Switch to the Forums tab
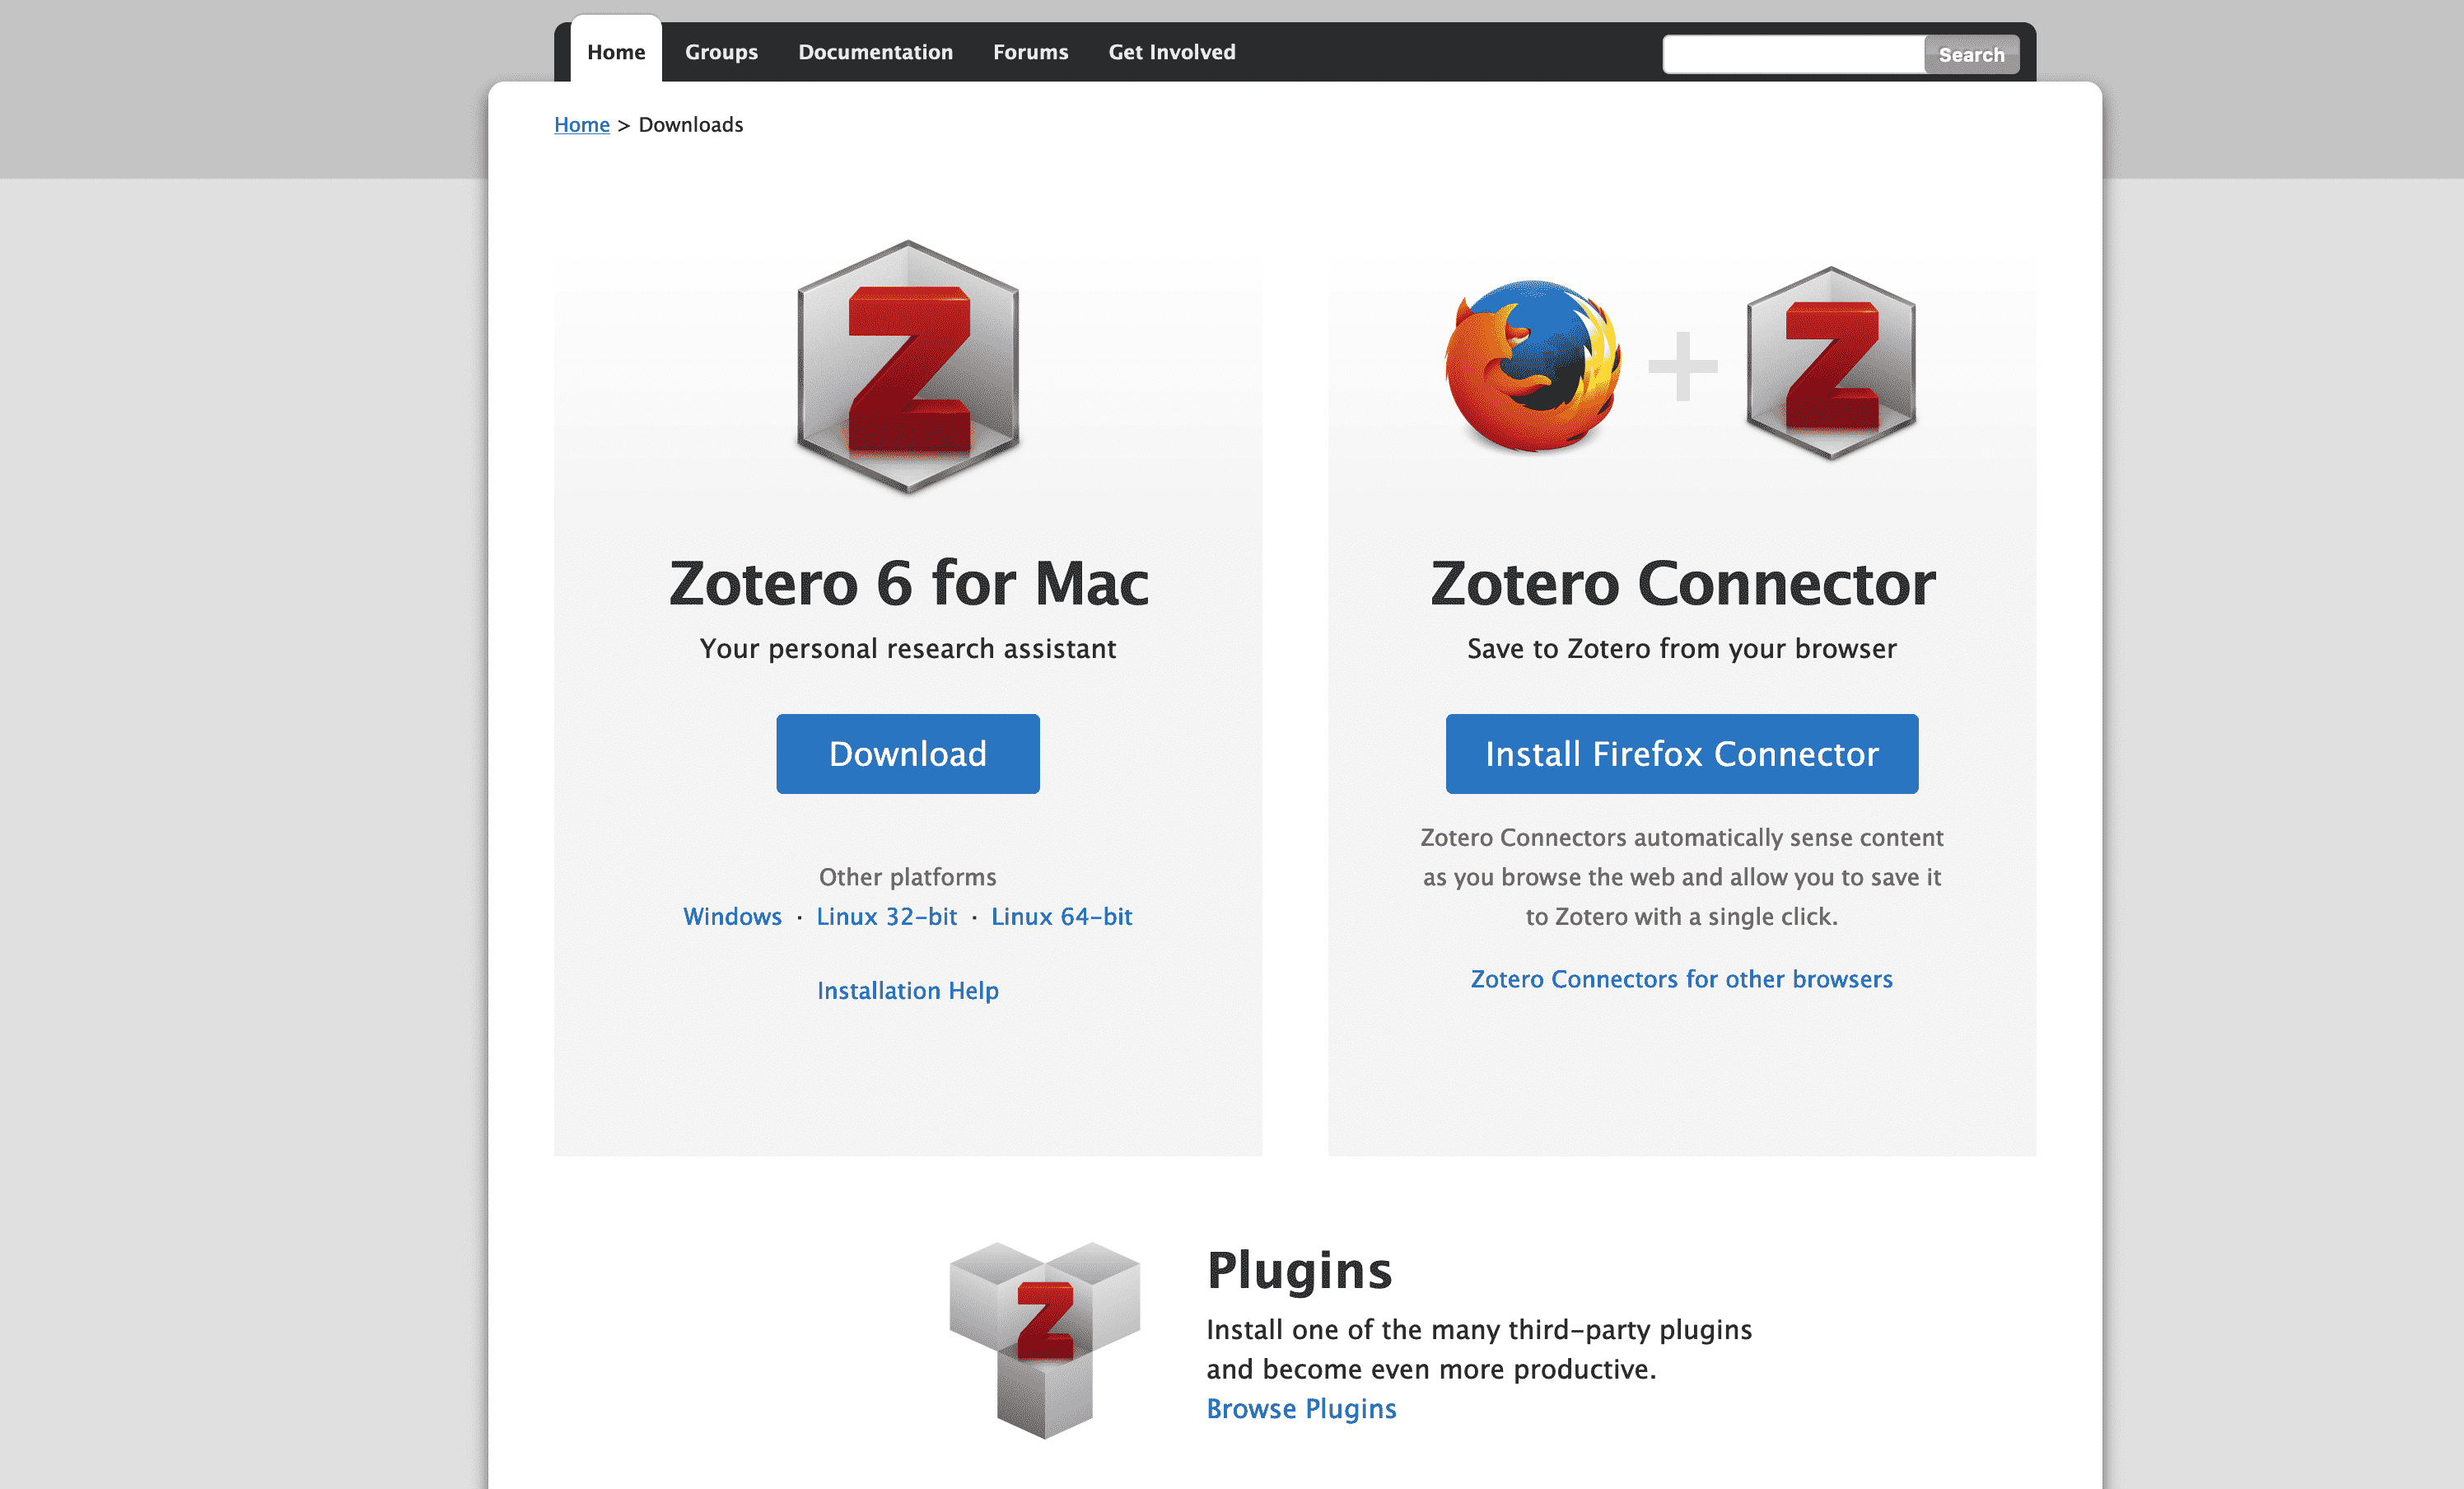Screen dimensions: 2464x1489 click(1030, 51)
